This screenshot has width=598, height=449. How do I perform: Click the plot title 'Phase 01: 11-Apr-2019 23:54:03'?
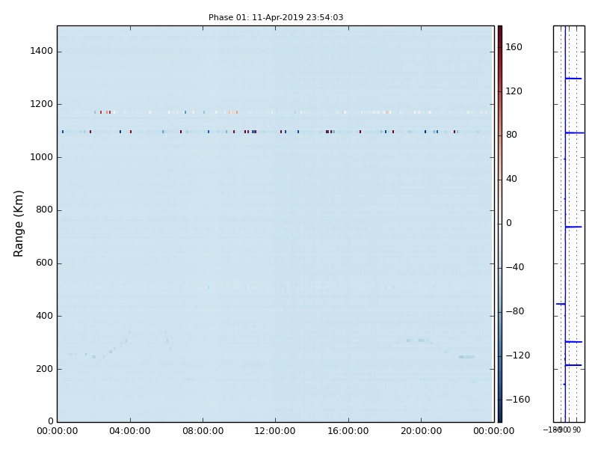pos(276,17)
